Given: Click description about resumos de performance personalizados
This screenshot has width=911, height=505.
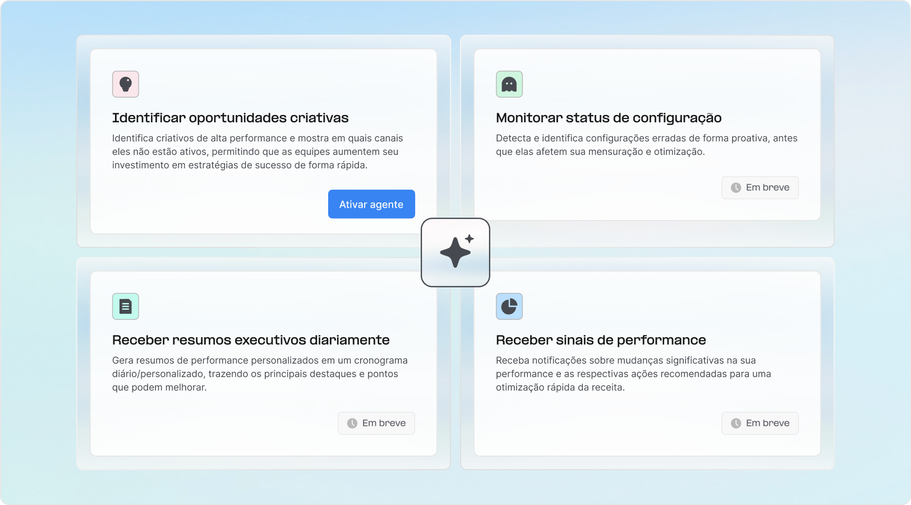Looking at the screenshot, I should pyautogui.click(x=260, y=374).
